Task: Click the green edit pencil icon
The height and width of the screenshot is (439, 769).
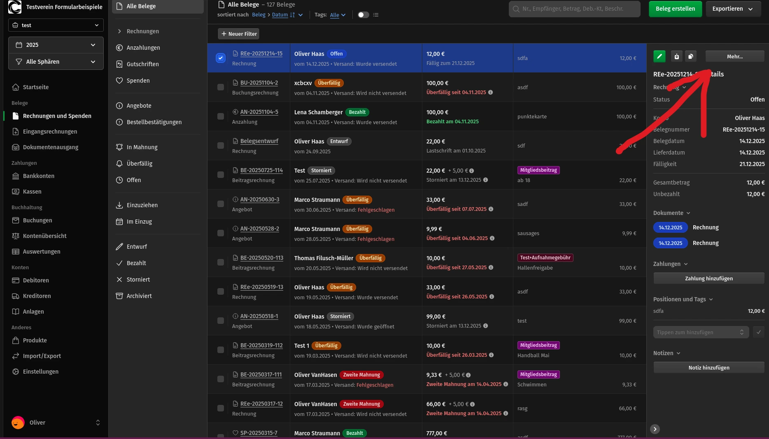Action: 659,57
